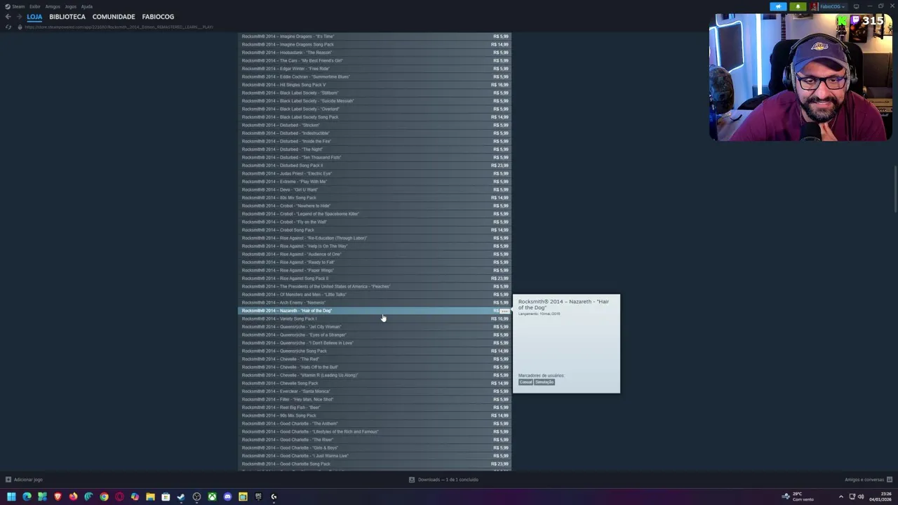
Task: Open the blue announcements megaphone button
Action: click(x=778, y=6)
